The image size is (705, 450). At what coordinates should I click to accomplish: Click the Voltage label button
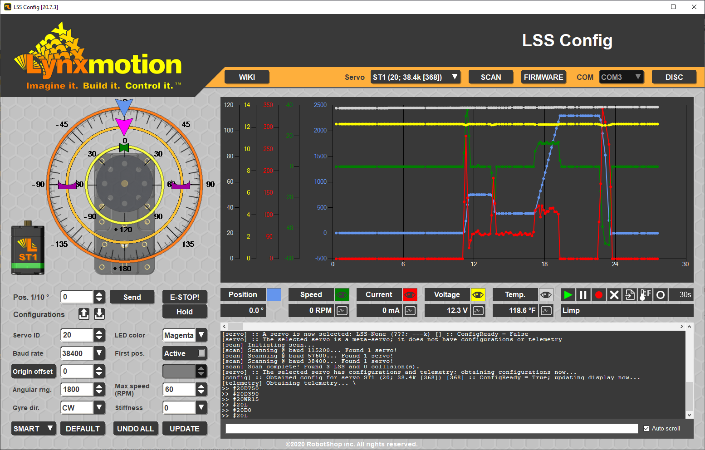[447, 295]
